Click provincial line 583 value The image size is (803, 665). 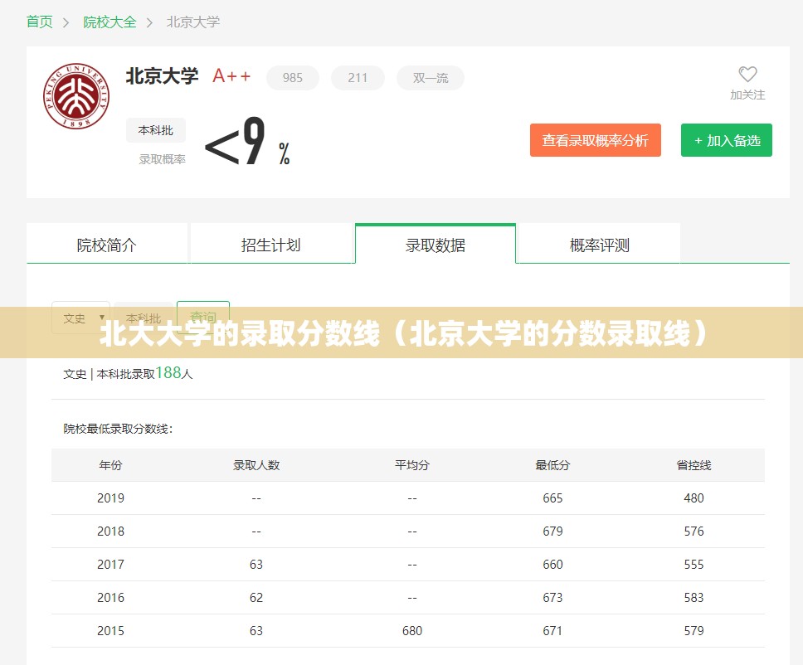coord(694,598)
